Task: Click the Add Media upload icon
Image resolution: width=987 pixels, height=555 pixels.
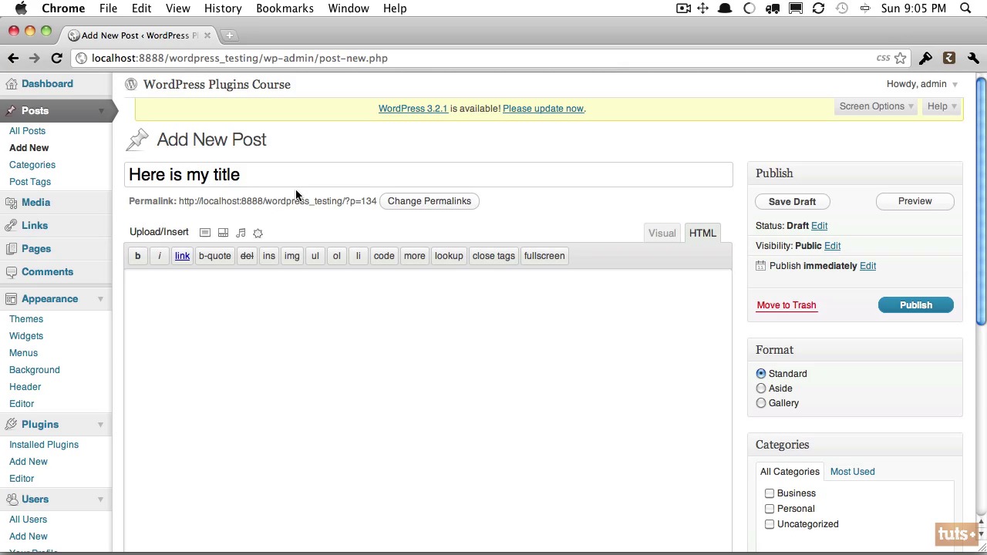Action: click(x=258, y=233)
